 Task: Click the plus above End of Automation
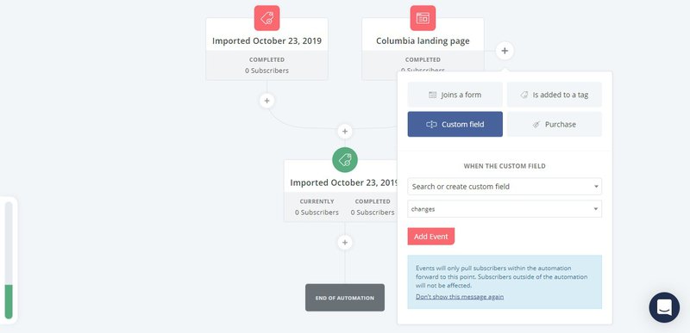pos(344,243)
